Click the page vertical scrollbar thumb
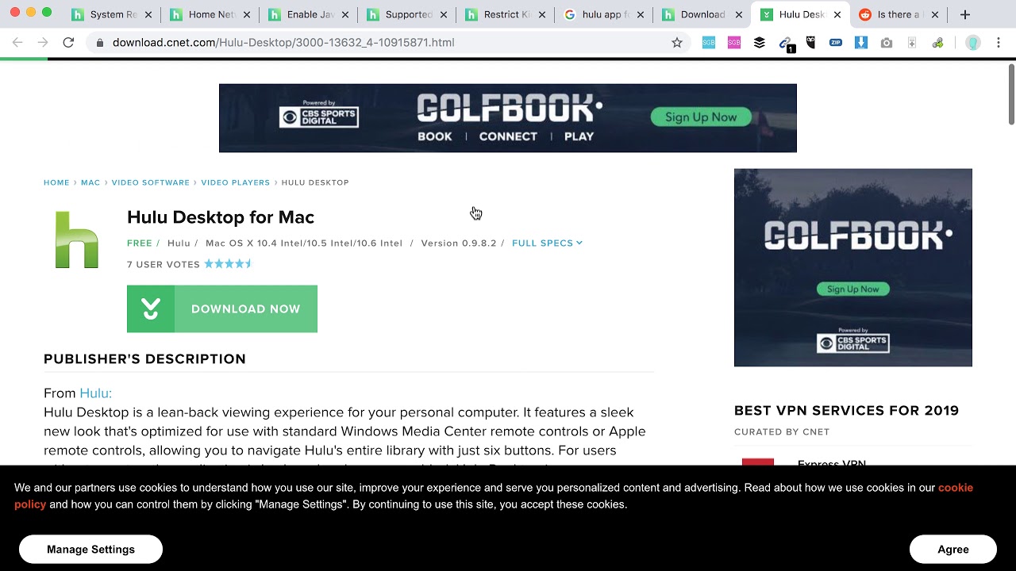This screenshot has width=1016, height=571. coord(1011,94)
